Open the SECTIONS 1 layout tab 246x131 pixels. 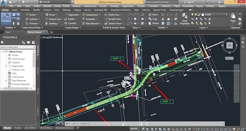pyautogui.click(x=30, y=128)
